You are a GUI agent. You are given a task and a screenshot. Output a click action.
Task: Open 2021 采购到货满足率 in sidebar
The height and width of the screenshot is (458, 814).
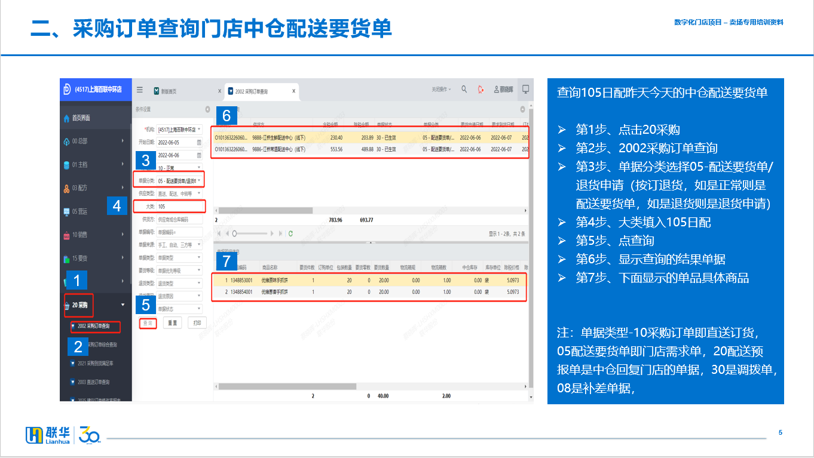click(x=96, y=363)
